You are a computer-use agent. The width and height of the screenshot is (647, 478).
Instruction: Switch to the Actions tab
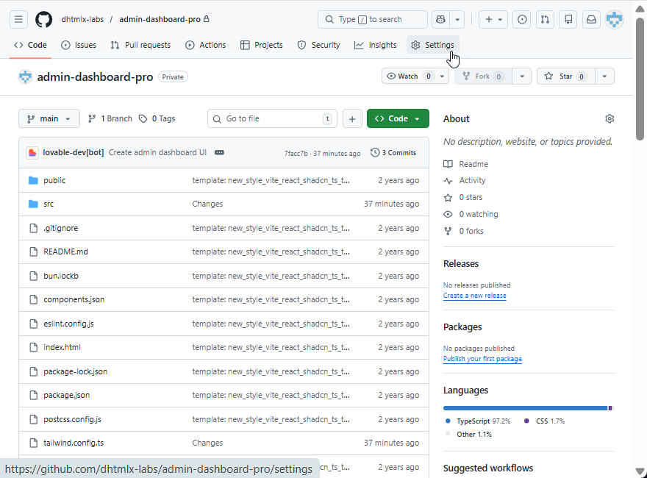tap(206, 45)
